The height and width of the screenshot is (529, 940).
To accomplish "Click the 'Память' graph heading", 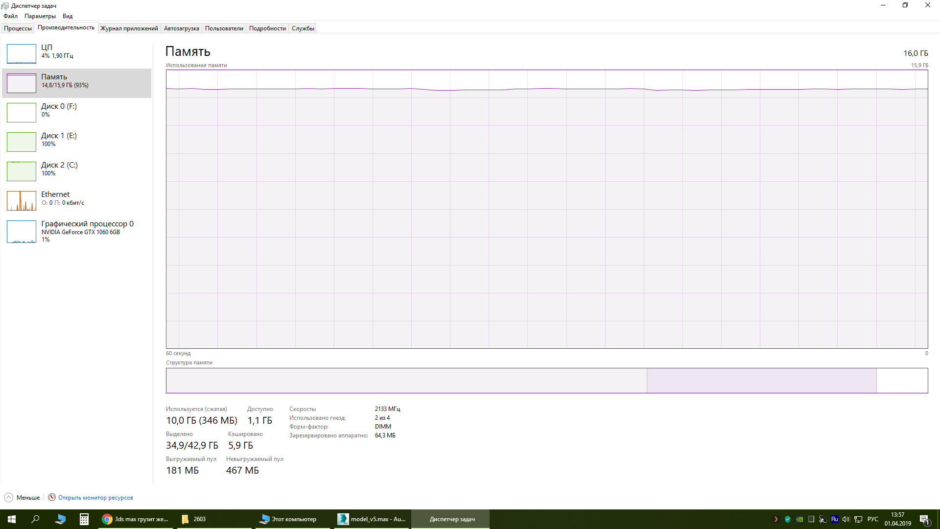I will pos(188,51).
